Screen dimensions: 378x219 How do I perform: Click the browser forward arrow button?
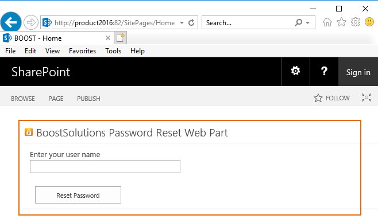[x=31, y=22]
